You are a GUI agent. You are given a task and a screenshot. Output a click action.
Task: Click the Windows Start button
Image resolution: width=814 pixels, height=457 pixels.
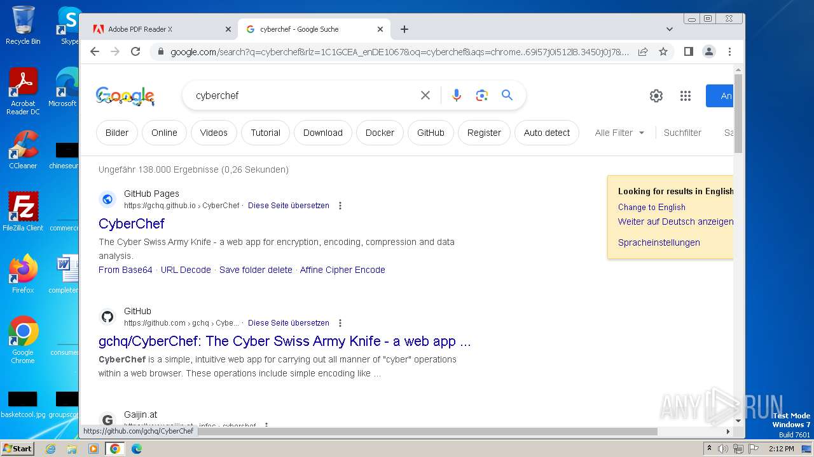(18, 449)
